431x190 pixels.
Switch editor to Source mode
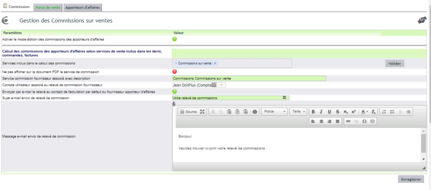188,112
